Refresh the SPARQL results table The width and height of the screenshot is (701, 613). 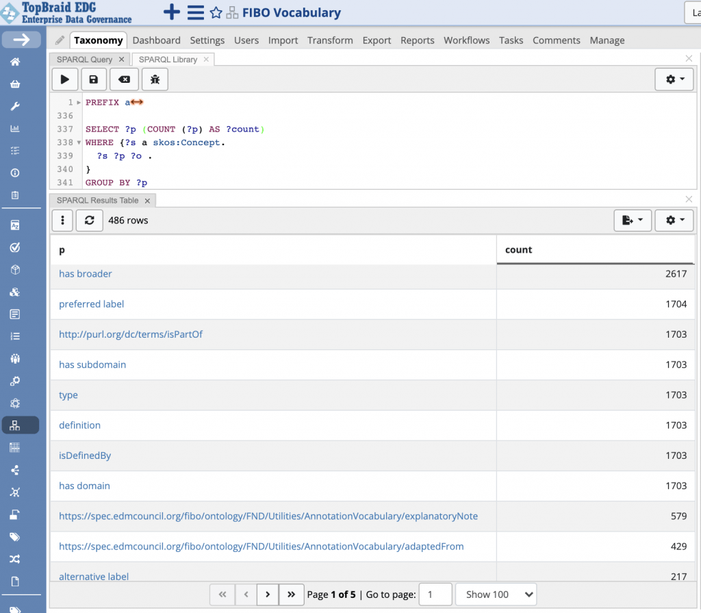(x=90, y=220)
